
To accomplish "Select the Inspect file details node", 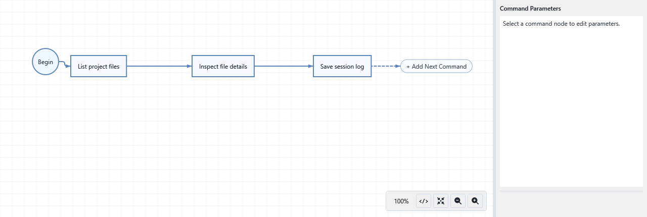I will [x=223, y=66].
